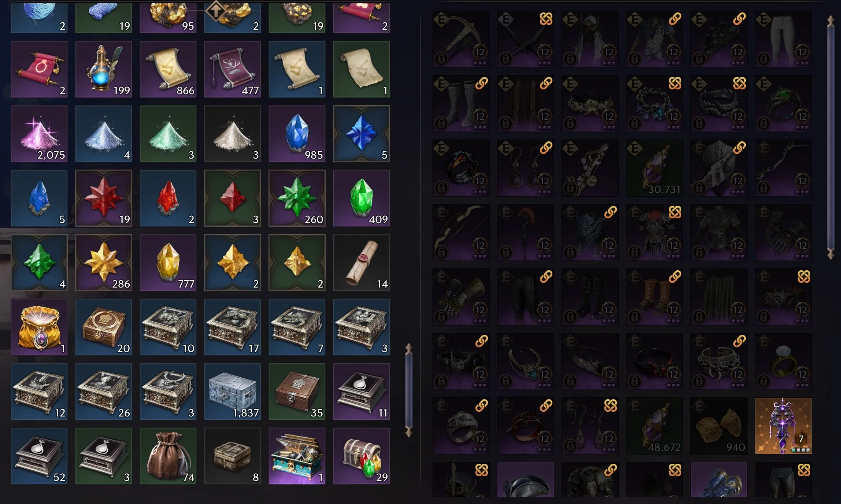Click the blue potion with quill, 199
Image resolution: width=841 pixels, height=504 pixels.
[104, 69]
